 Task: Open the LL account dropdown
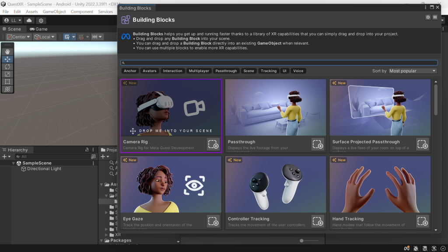click(x=13, y=20)
